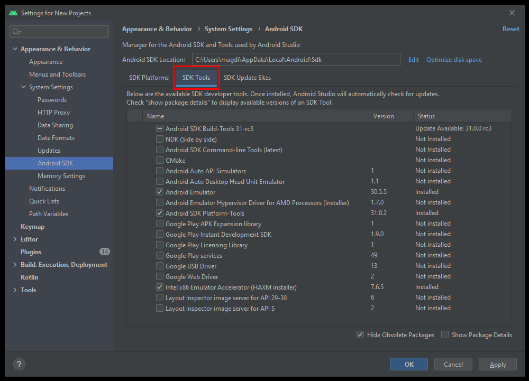Enable Android SDK Command-line Tools (latest)
529x381 pixels.
tap(160, 150)
